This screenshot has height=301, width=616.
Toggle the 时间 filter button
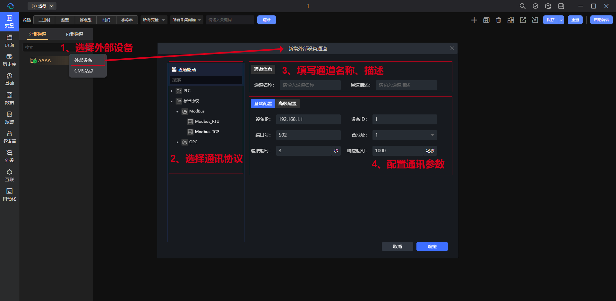click(x=106, y=20)
